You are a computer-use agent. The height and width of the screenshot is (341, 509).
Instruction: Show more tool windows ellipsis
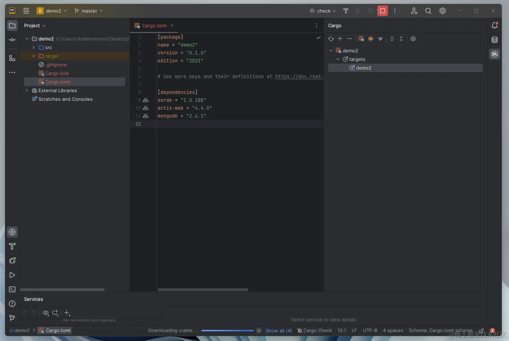[12, 72]
